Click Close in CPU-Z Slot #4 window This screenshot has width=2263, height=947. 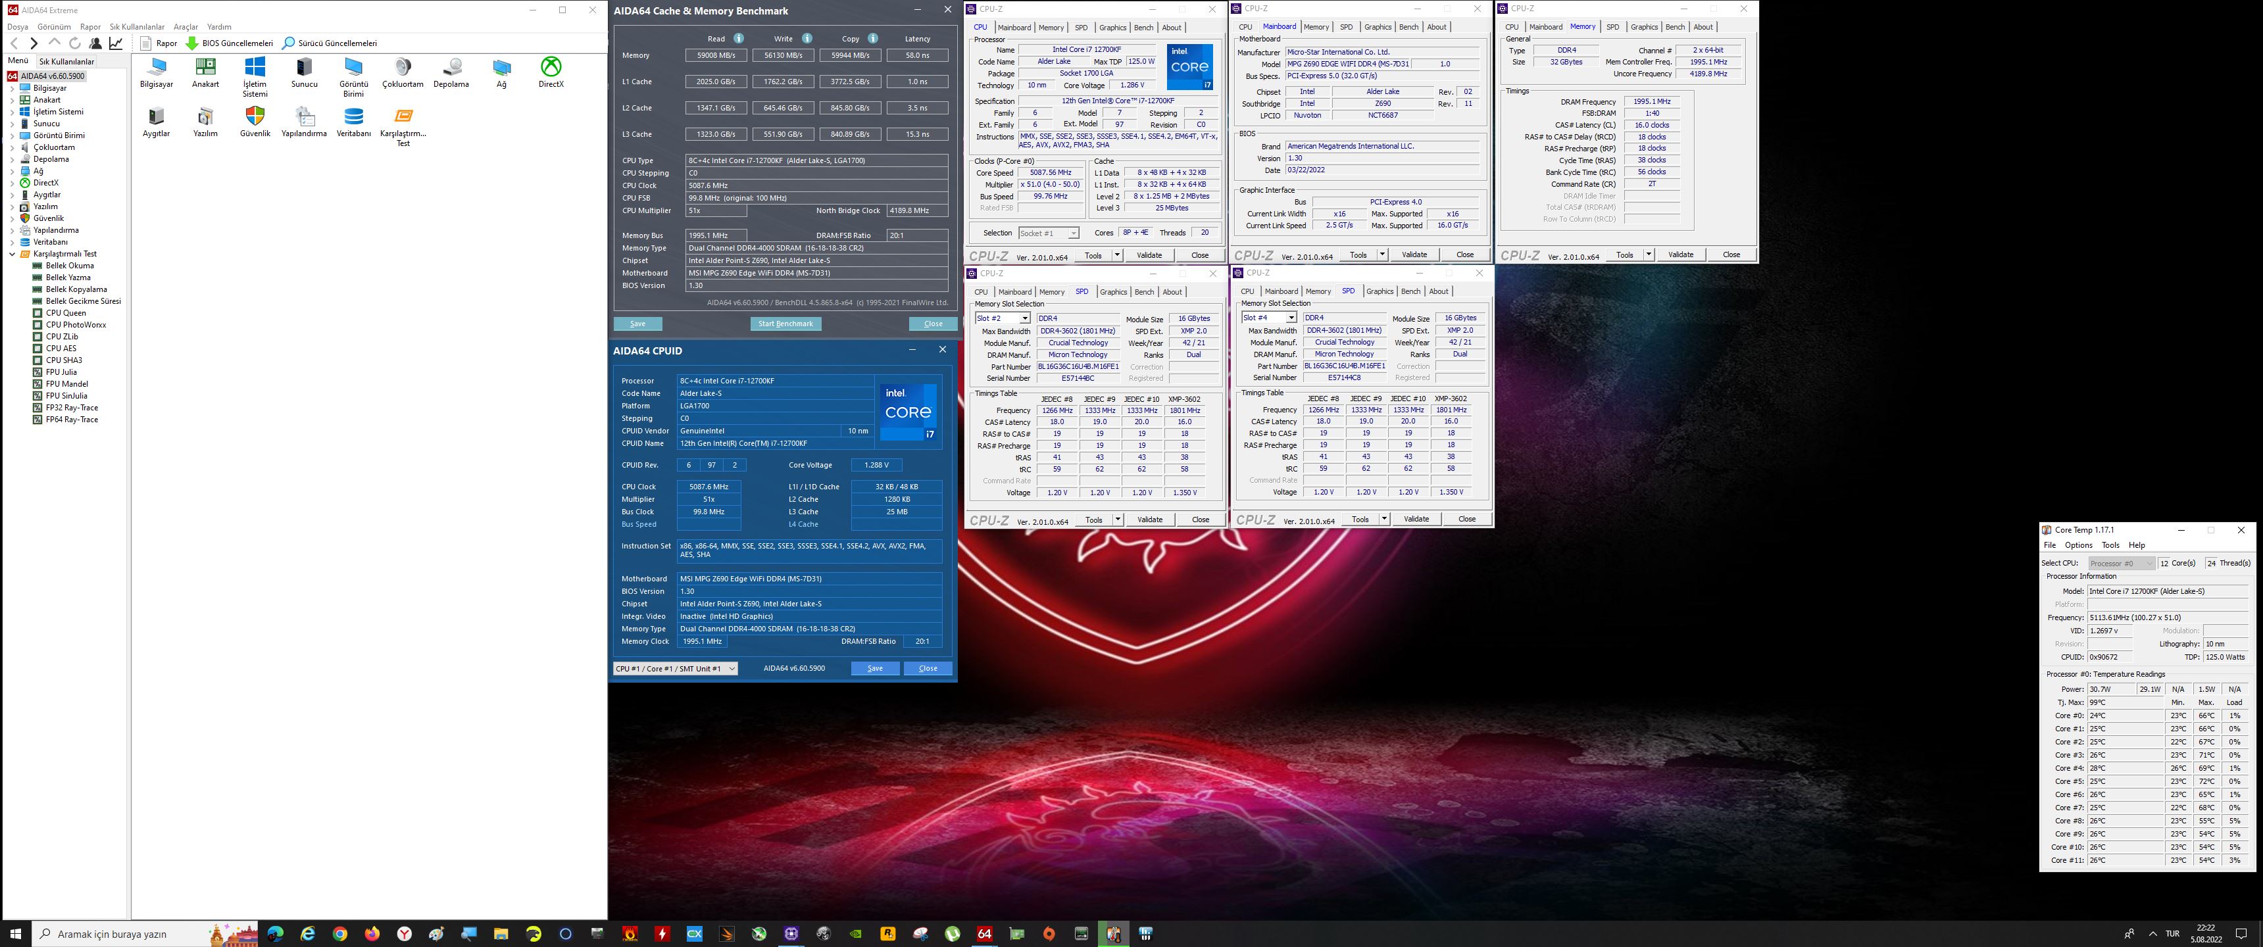point(1467,519)
